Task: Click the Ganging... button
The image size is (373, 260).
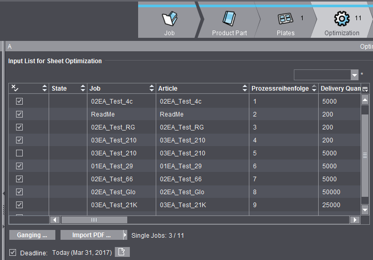Action: [x=32, y=235]
